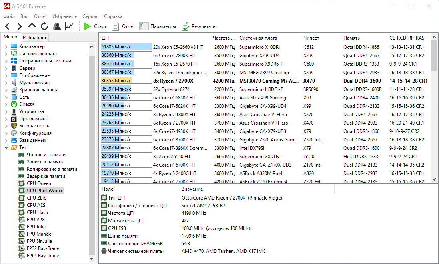Expand the Операционная система tree node
The height and width of the screenshot is (264, 439).
(6, 61)
